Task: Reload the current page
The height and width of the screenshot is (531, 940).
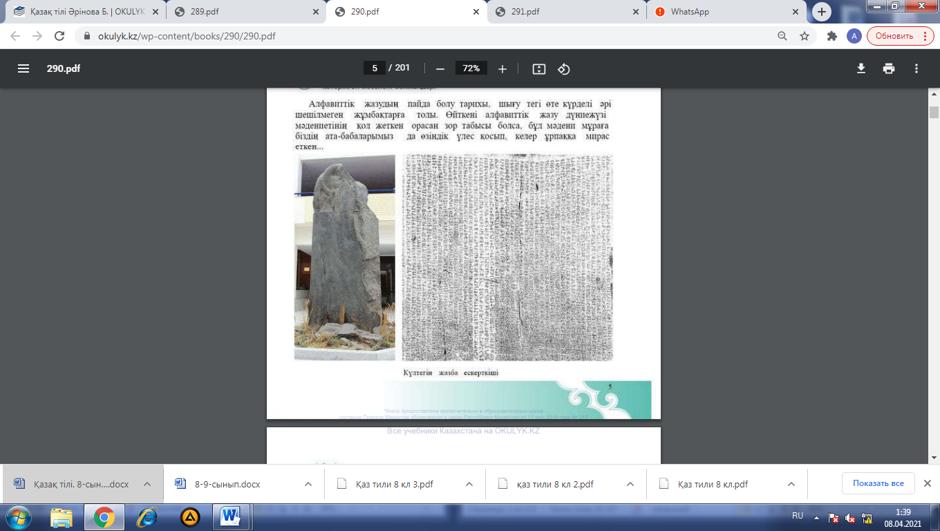Action: coord(59,36)
